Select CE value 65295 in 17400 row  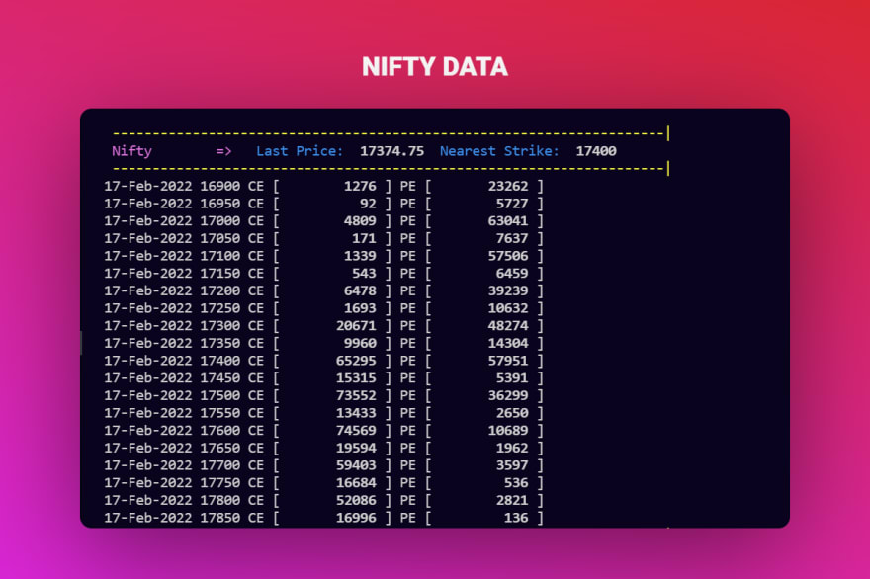(x=356, y=361)
